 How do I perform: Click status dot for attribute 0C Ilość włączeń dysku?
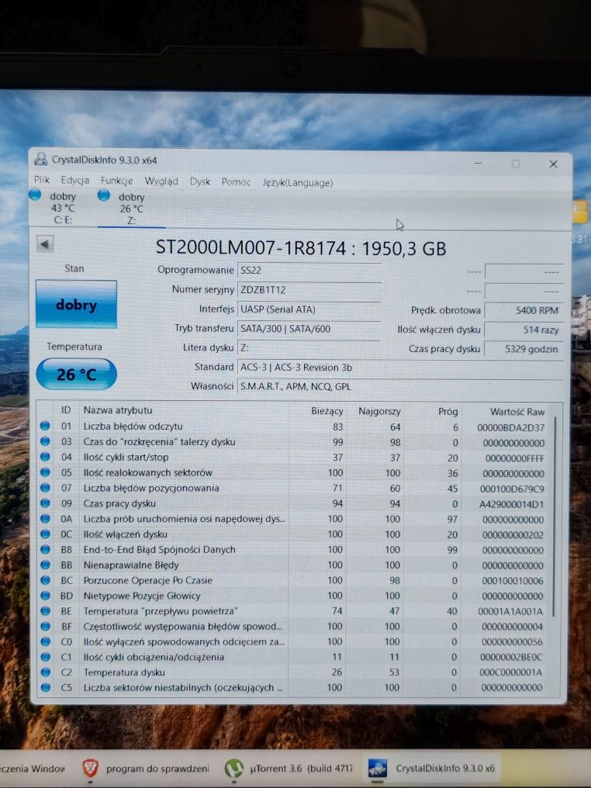point(45,534)
